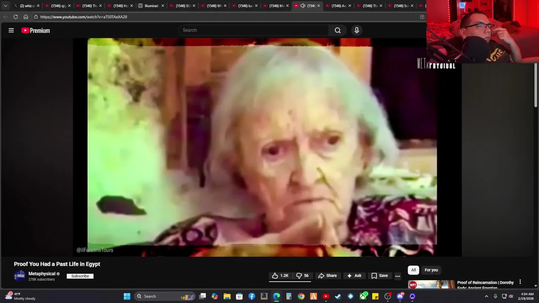Open Copilot from the taskbar
The height and width of the screenshot is (303, 539).
point(215,296)
